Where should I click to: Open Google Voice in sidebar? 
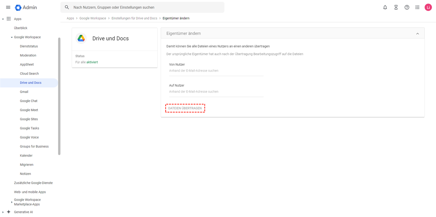29,137
